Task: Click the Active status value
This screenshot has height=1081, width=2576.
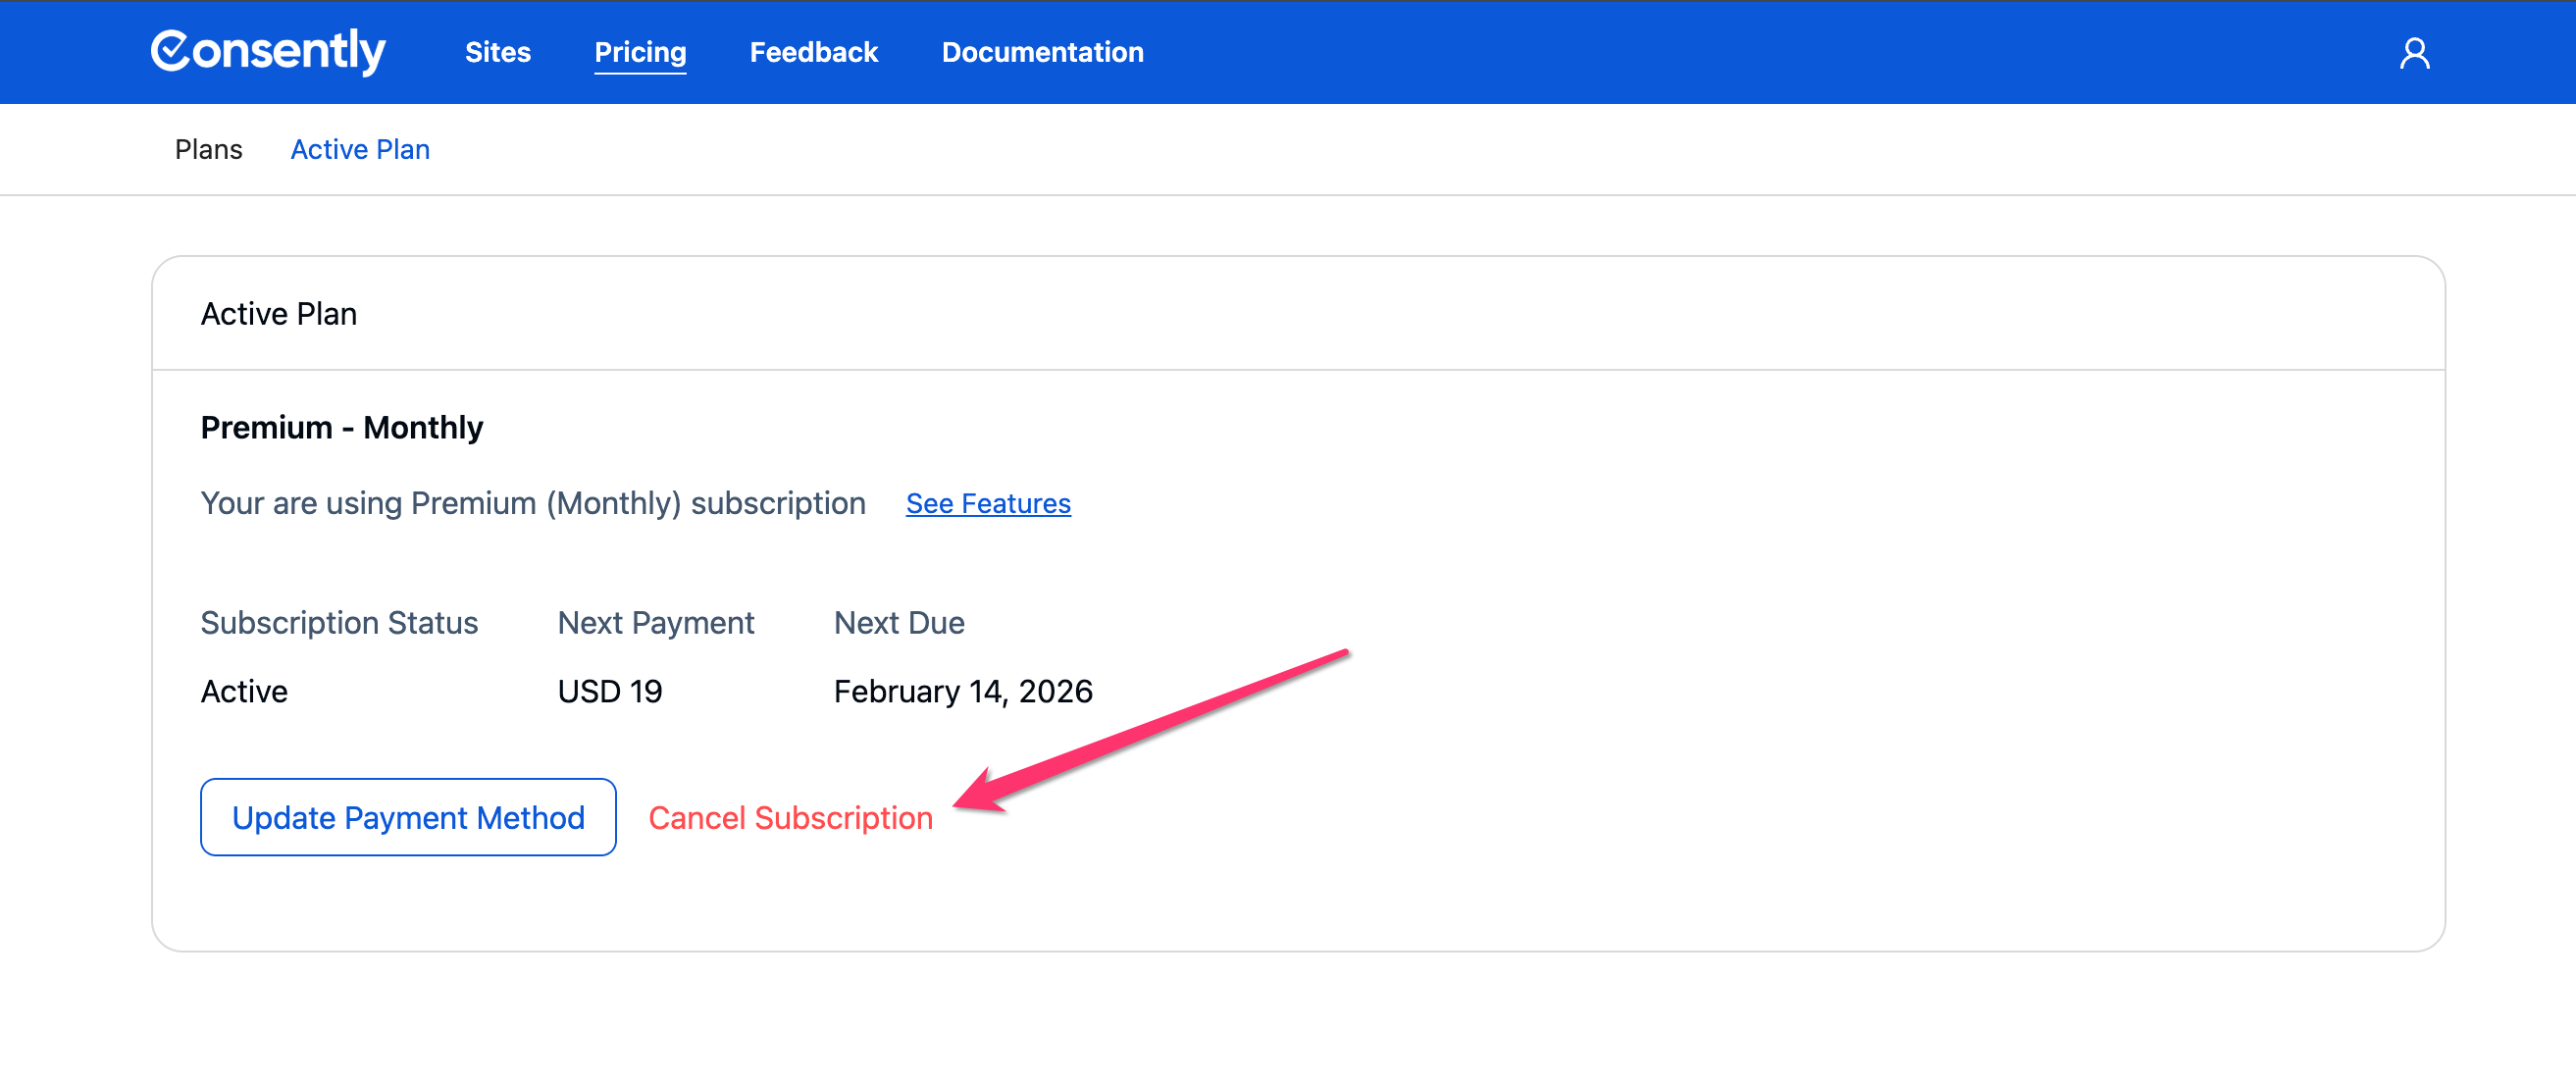Action: pyautogui.click(x=244, y=692)
